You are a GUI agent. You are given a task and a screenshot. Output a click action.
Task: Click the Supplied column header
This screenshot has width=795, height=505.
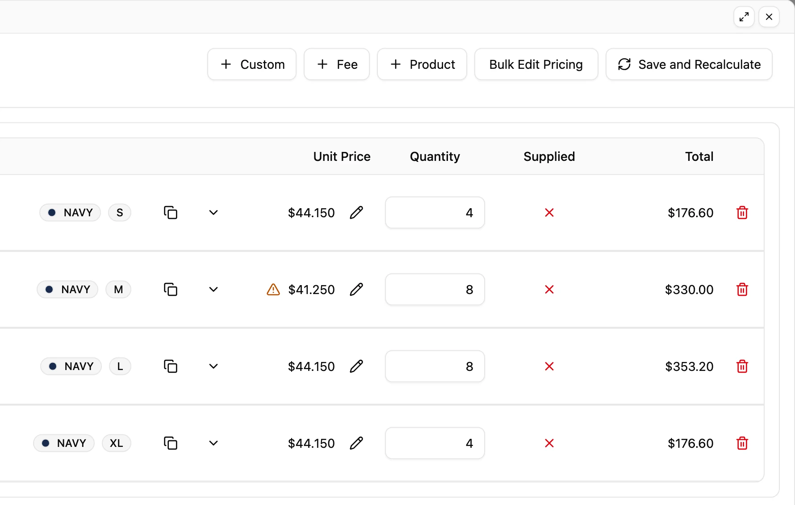coord(549,156)
